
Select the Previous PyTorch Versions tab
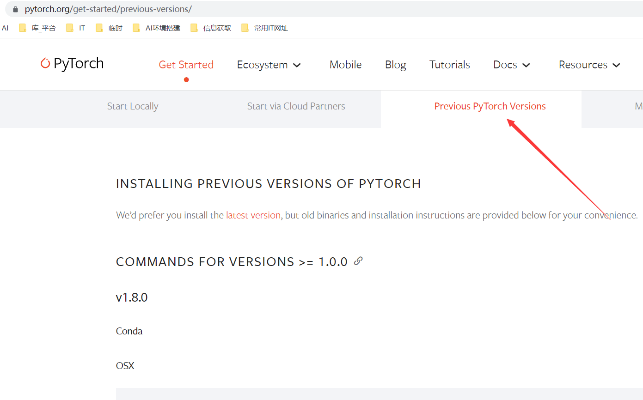tap(490, 106)
